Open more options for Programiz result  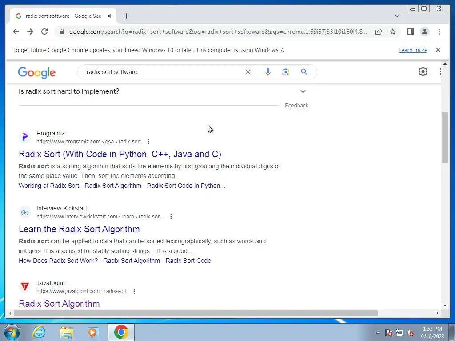148,142
